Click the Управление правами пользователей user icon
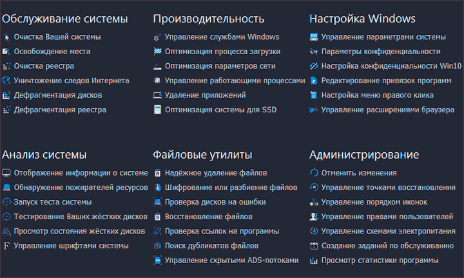 314,217
